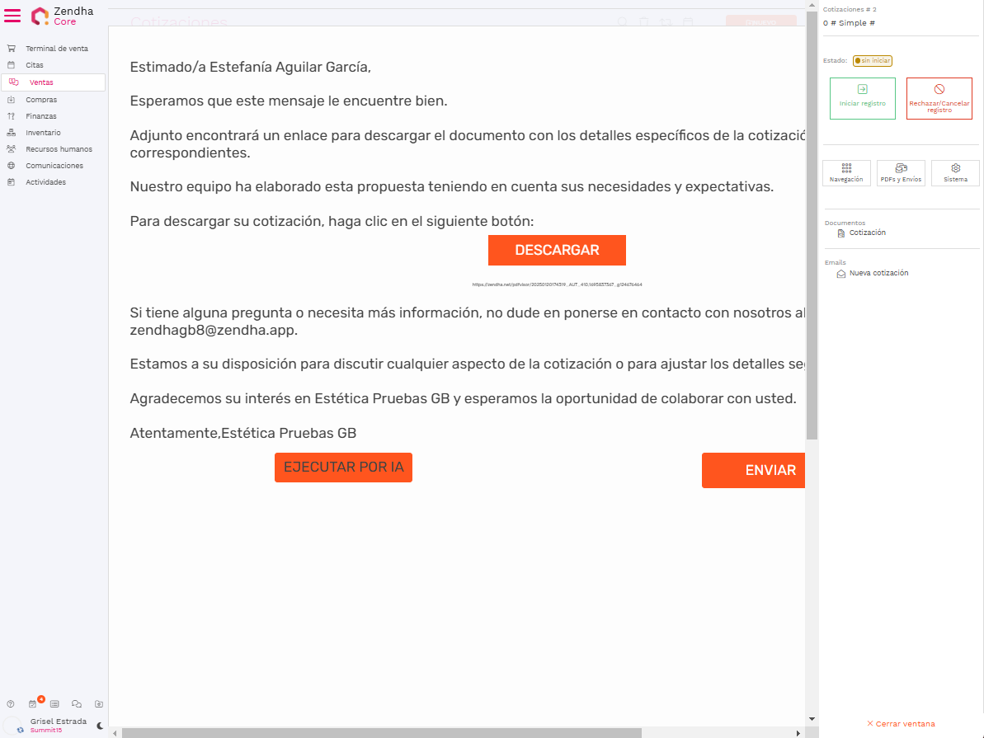Click the orange DESCARGAR button
Screen dimensions: 984x738
557,251
